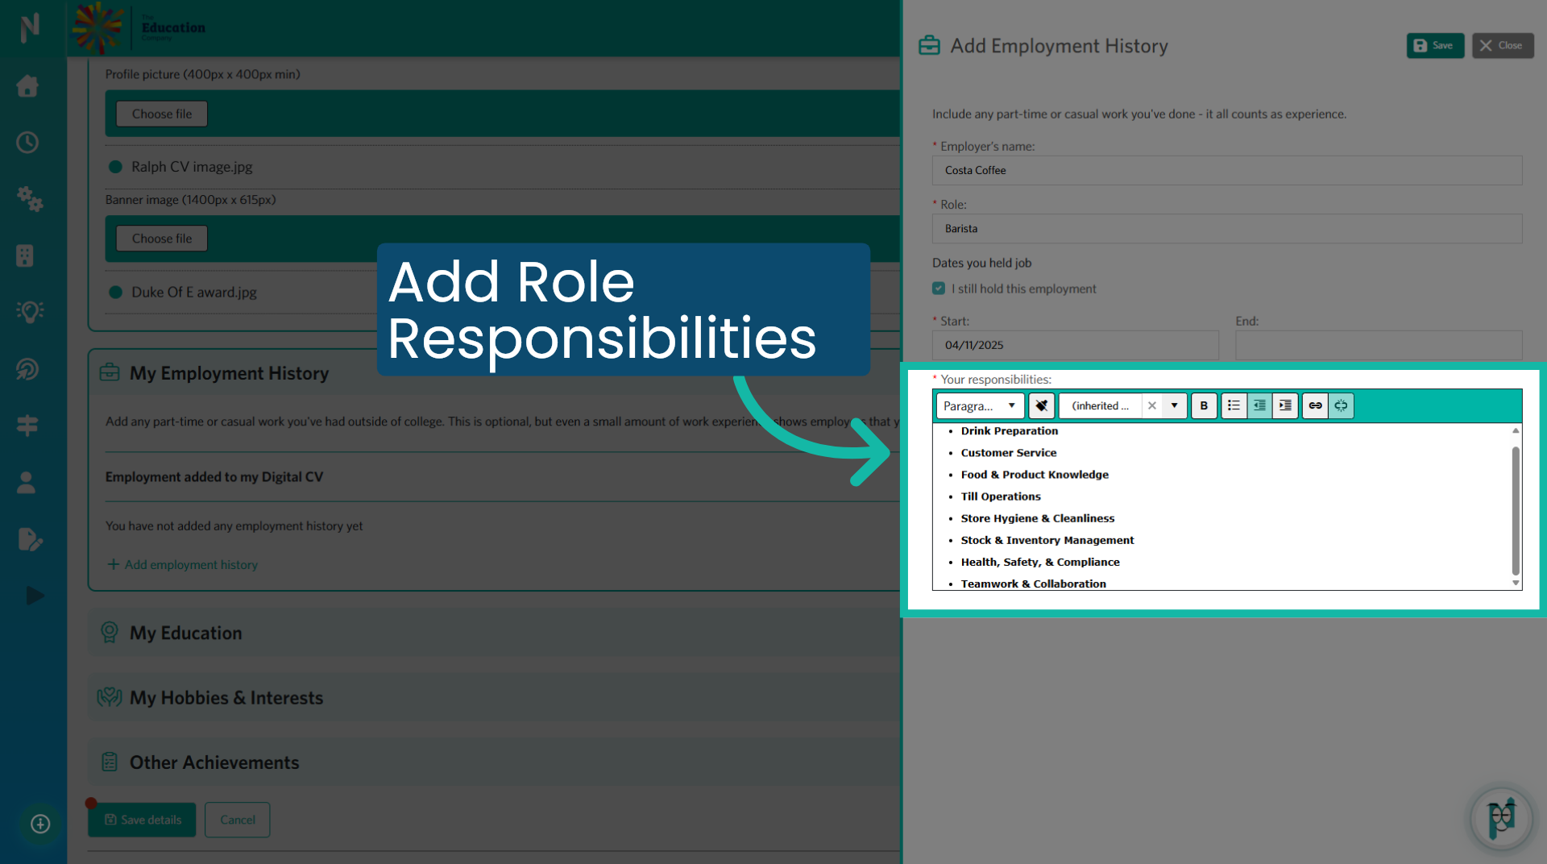The image size is (1547, 864).
Task: Click 'Food & Product Knowledge' bullet text
Action: (1035, 475)
